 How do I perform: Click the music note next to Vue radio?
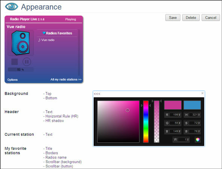click(39, 40)
